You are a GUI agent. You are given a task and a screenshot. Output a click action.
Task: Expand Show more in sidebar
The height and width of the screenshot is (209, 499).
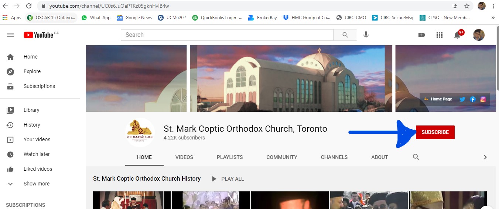[40, 184]
